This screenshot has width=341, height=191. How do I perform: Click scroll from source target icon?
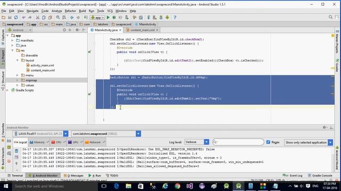pyautogui.click(x=64, y=30)
